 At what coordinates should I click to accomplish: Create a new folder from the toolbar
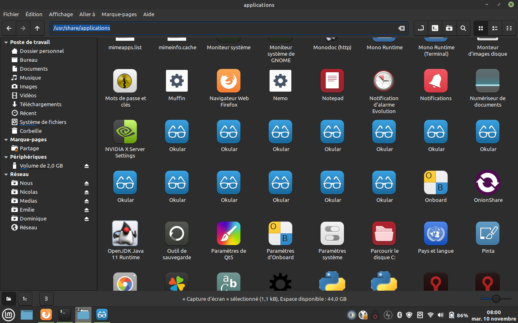449,28
